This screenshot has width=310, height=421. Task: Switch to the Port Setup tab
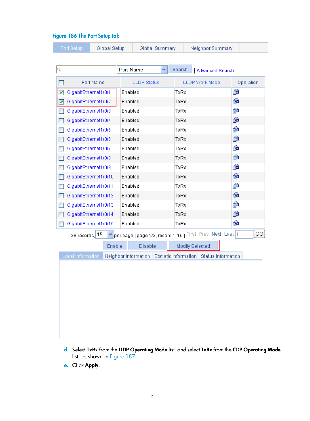pos(71,48)
